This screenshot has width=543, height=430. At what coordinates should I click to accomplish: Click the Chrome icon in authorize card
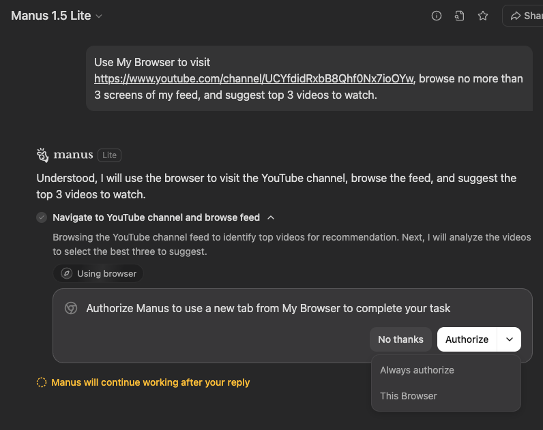[71, 308]
